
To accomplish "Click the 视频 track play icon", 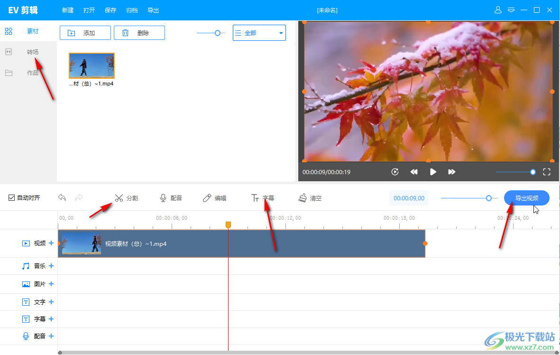I will pos(26,243).
